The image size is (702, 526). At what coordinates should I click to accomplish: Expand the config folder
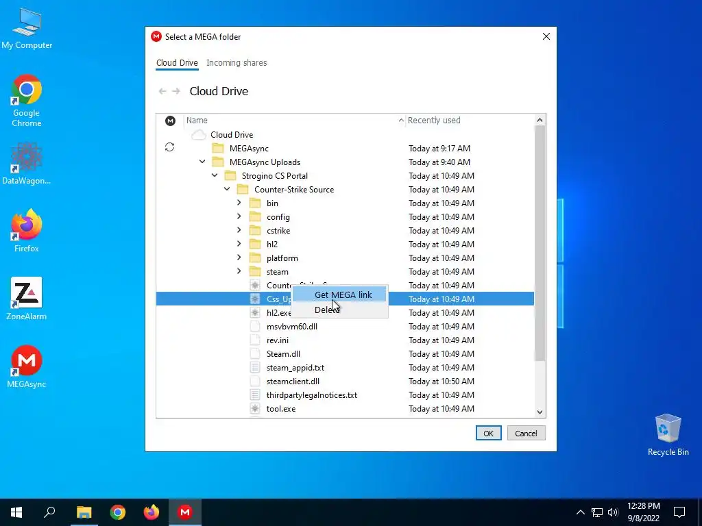tap(239, 217)
